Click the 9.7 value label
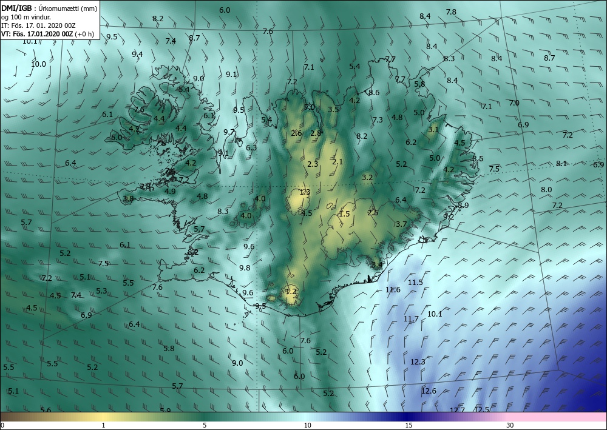This screenshot has width=607, height=430. point(229,132)
